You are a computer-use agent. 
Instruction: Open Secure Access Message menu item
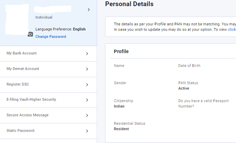point(48,115)
